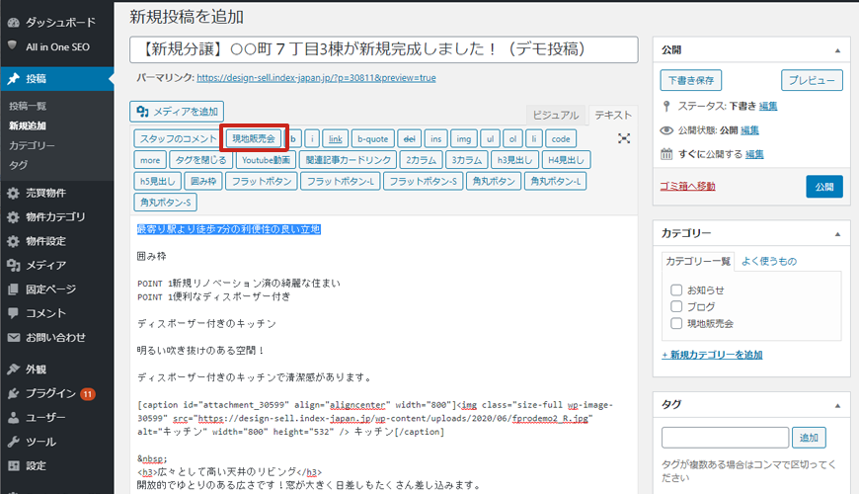Click the Comments speech bubble icon
This screenshot has width=859, height=494.
click(13, 313)
